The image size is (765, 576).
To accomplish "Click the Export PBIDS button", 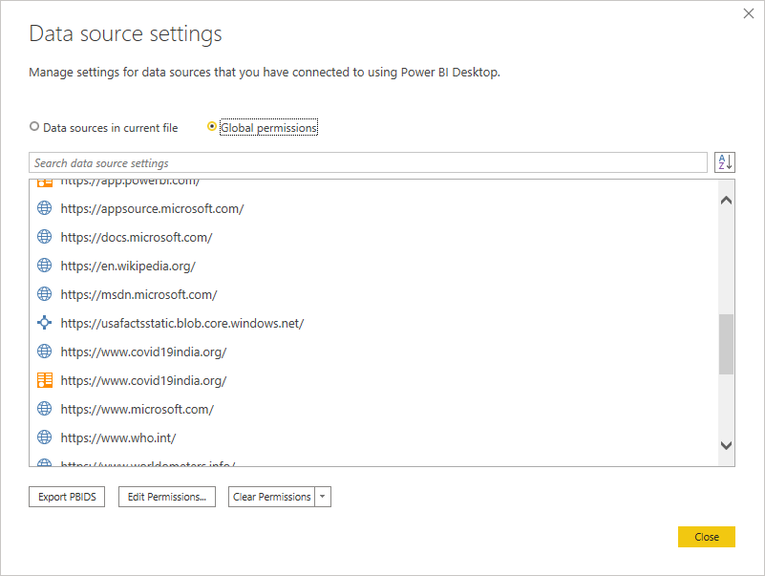I will pyautogui.click(x=66, y=497).
